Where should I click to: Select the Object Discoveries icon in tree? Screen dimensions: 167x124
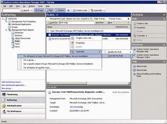point(13,38)
